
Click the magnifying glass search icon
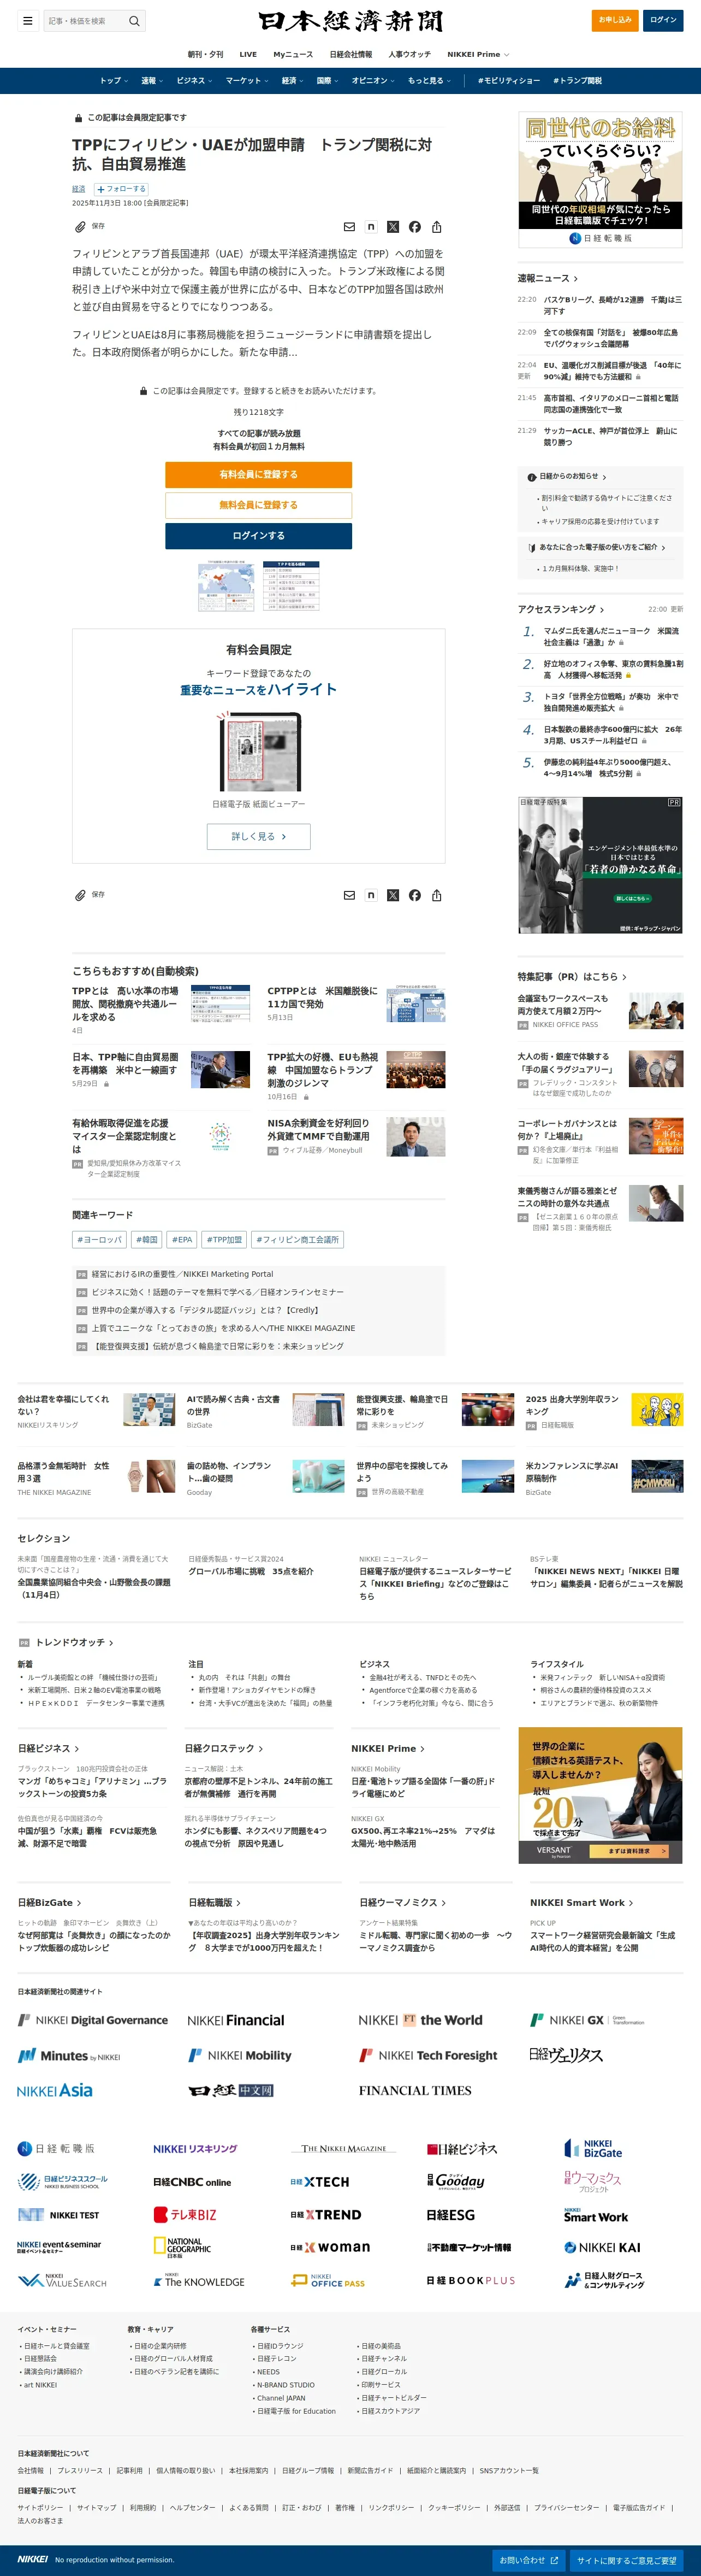pos(134,21)
